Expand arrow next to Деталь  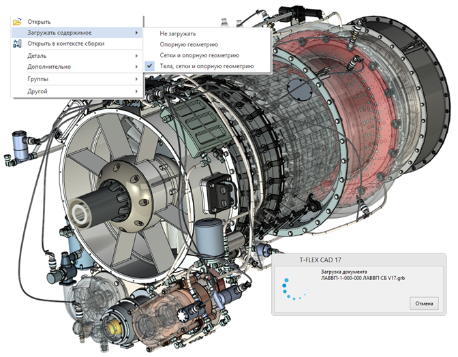click(x=136, y=56)
